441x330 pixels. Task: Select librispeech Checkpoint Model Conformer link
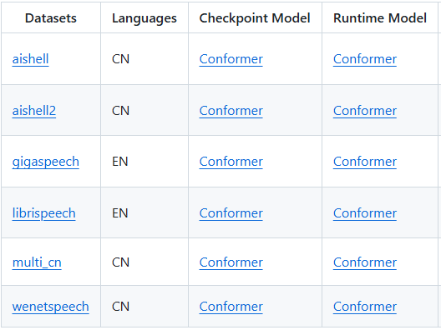point(231,213)
